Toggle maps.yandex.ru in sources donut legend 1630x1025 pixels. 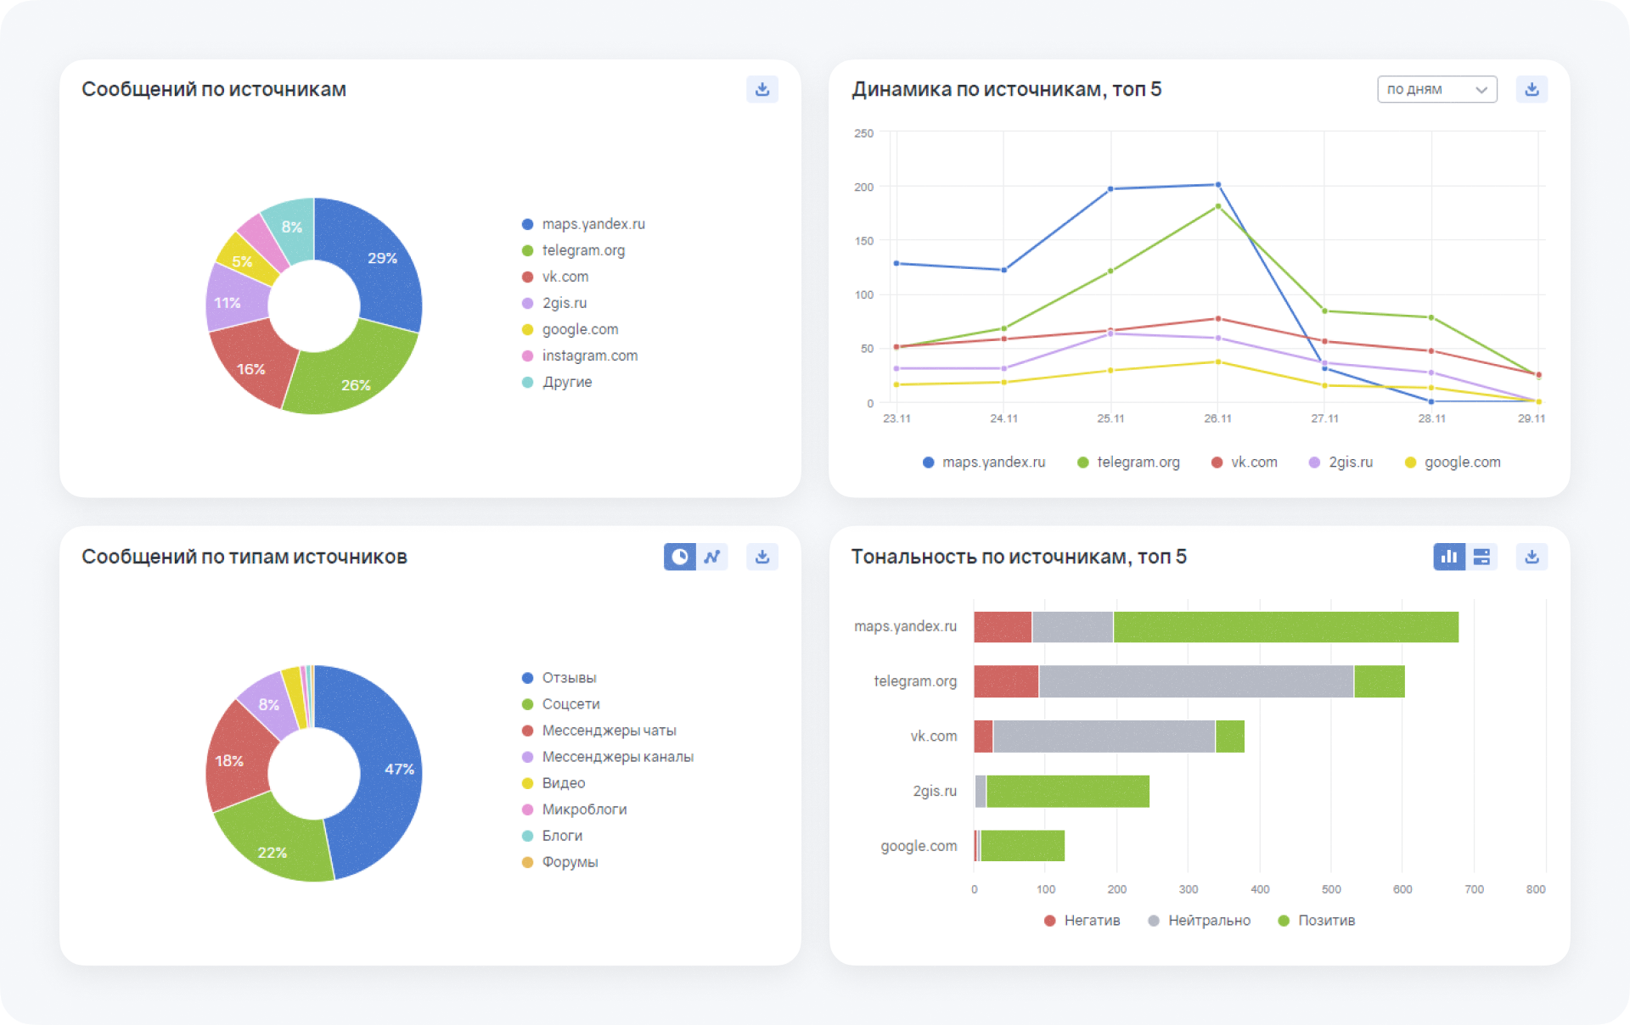coord(583,224)
